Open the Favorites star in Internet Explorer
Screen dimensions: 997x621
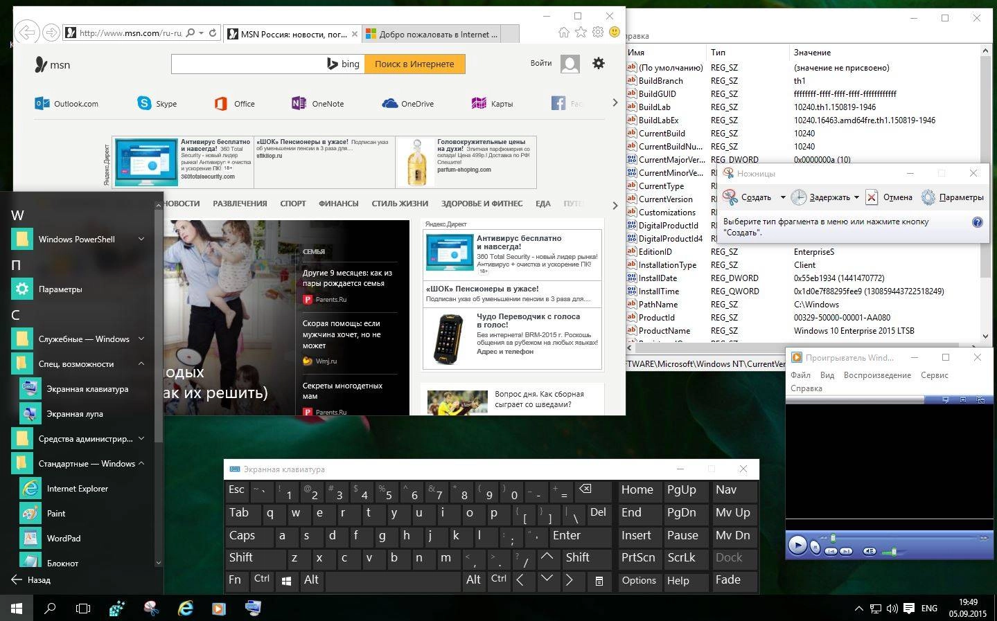click(581, 32)
